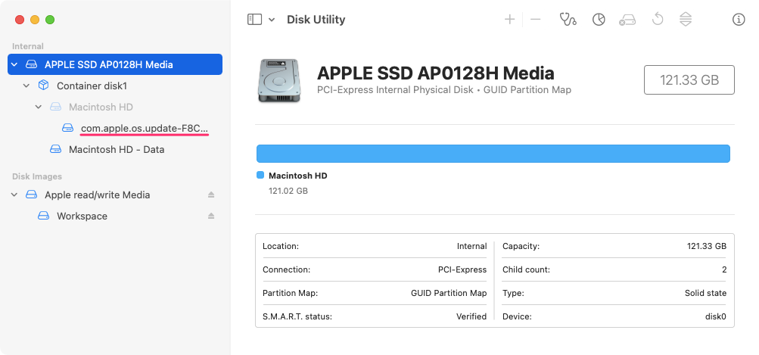Click the Mount/Unmount toolbar icon
This screenshot has height=355, width=759.
[686, 20]
